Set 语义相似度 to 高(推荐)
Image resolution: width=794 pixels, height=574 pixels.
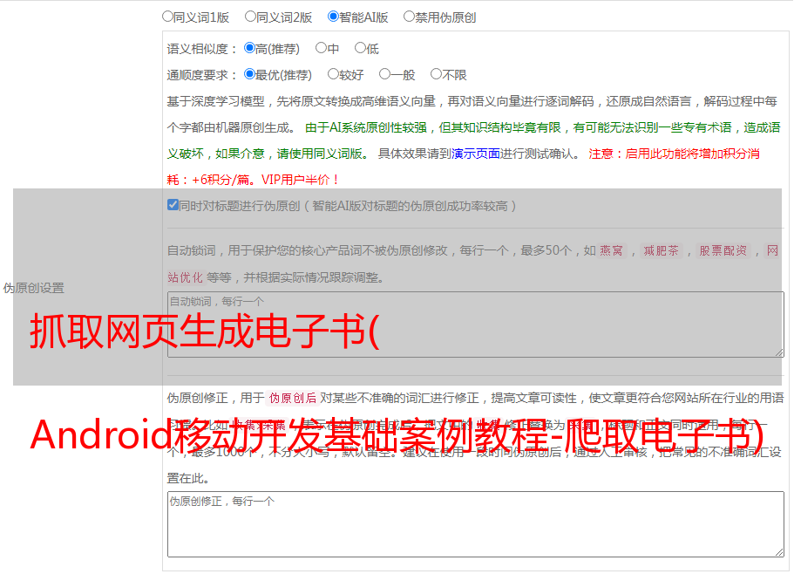(249, 48)
